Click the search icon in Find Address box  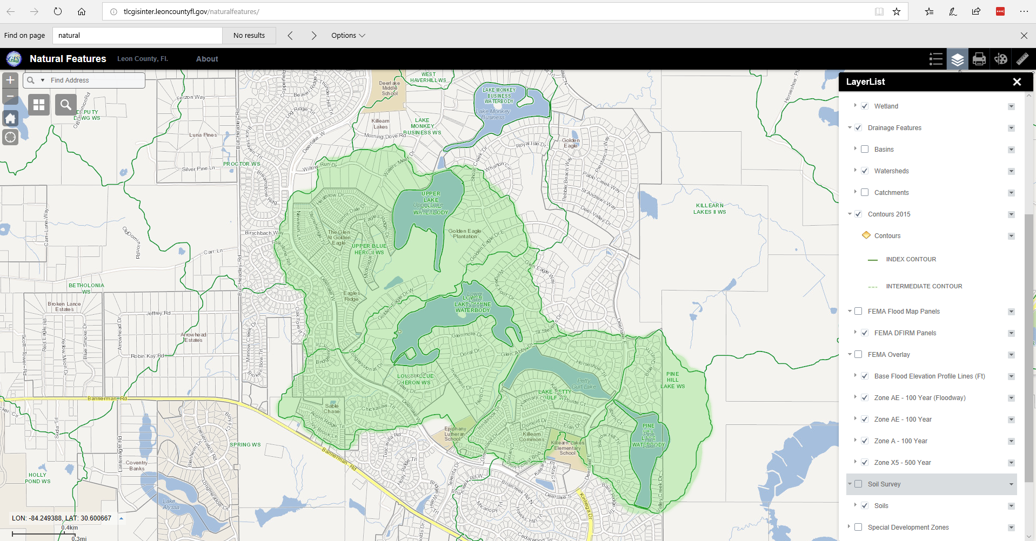coord(31,80)
